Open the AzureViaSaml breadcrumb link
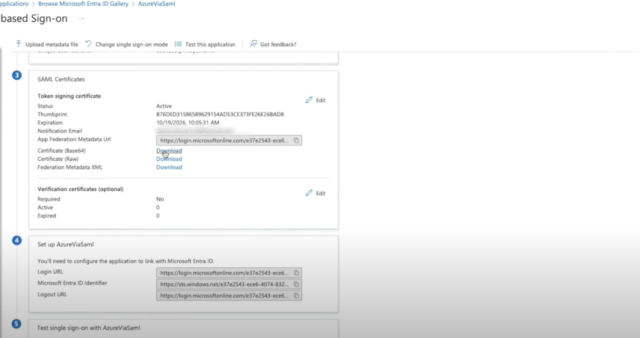The height and width of the screenshot is (338, 640). 156,4
